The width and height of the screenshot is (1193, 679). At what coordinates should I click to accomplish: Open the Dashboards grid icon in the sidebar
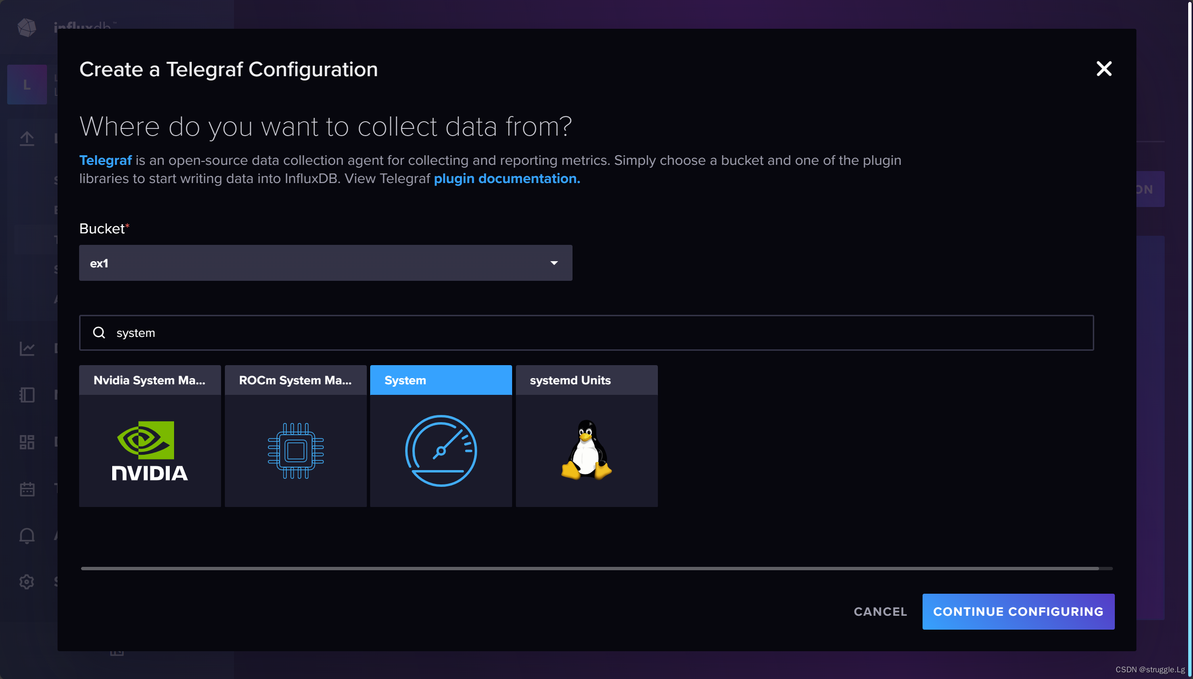(x=27, y=442)
